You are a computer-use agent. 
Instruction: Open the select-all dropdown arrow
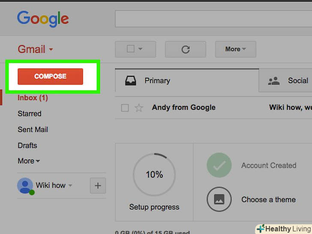tap(140, 49)
